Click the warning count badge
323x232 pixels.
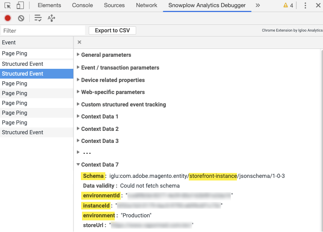[288, 6]
